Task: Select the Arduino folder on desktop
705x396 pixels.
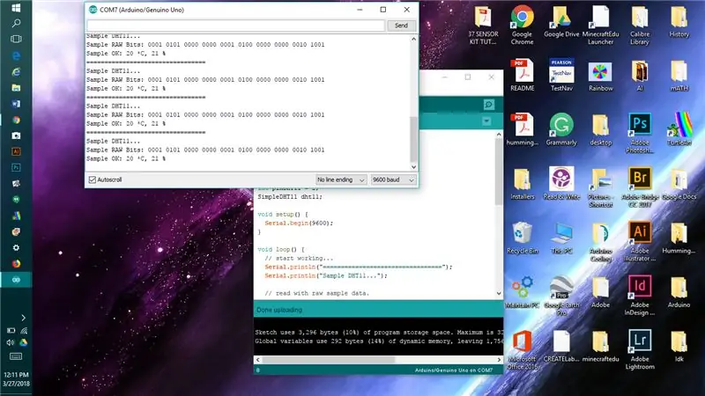Action: pyautogui.click(x=679, y=292)
